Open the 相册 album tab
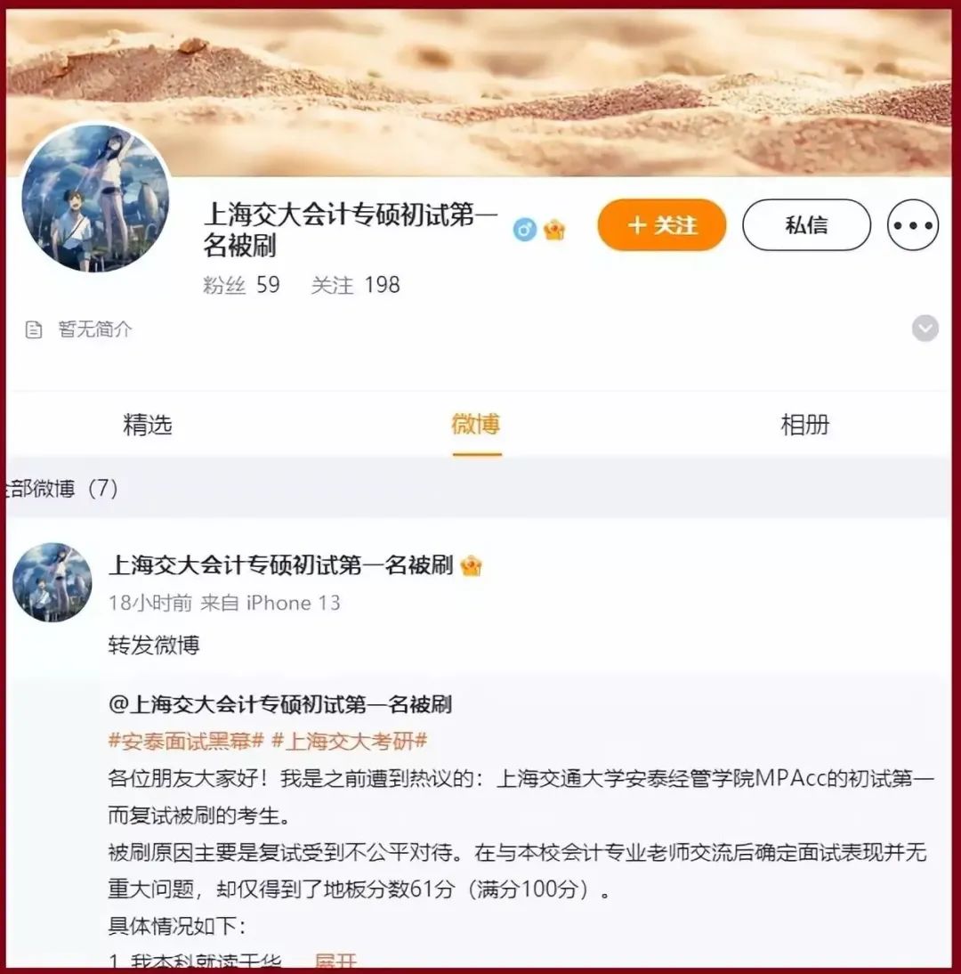 coord(804,425)
